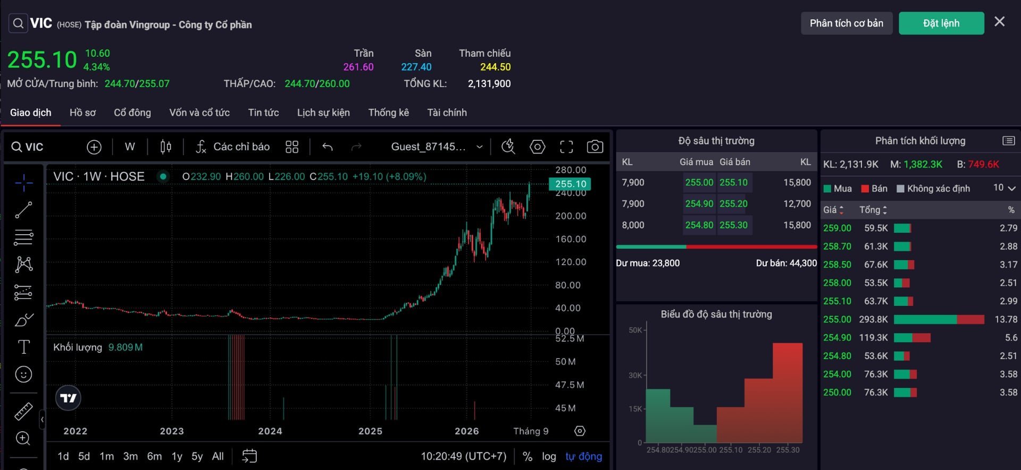Toggle auto scale (tự động)

point(583,456)
